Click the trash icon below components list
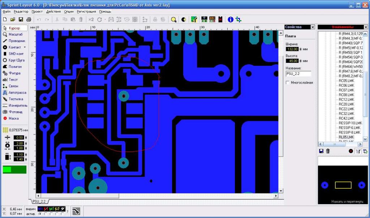Viewport: 370px width, 218px height. 328,151
